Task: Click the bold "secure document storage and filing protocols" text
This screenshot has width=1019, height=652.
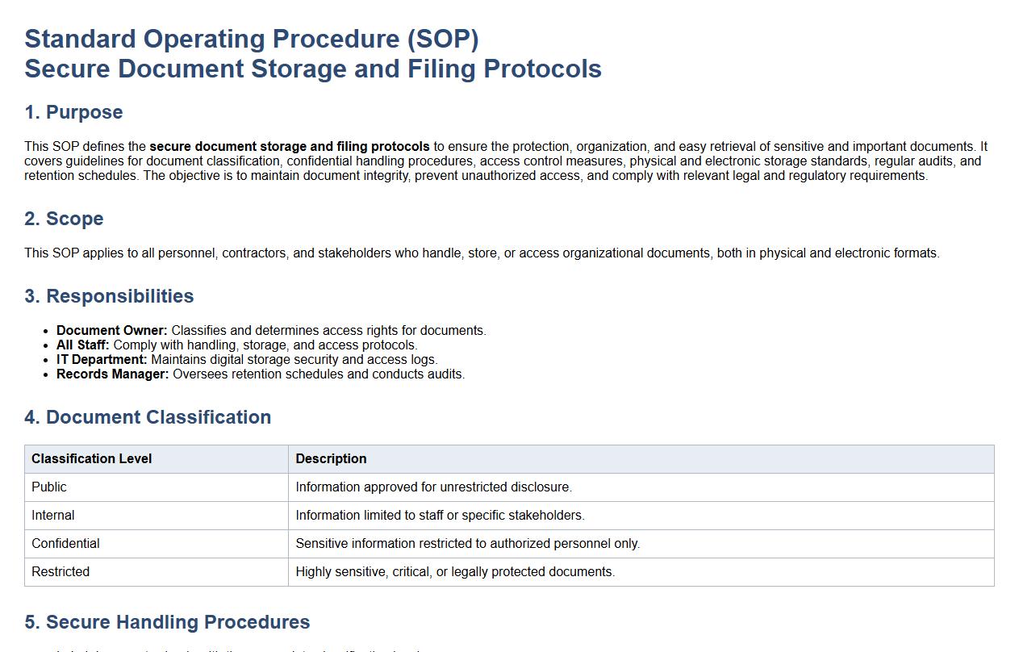Action: click(289, 147)
